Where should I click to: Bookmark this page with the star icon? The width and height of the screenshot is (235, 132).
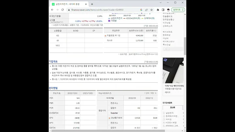(x=151, y=10)
